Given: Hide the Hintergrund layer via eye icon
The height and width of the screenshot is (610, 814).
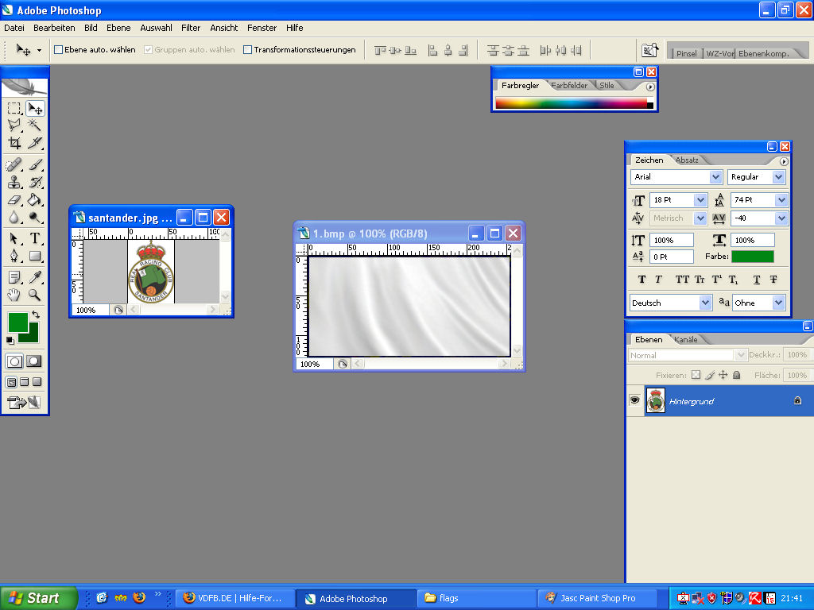Looking at the screenshot, I should click(634, 401).
